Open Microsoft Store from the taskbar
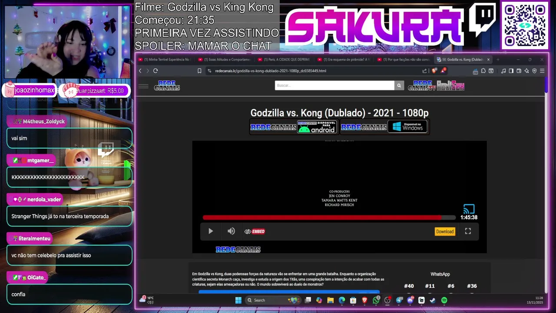Screen dimensions: 556x313 click(x=353, y=300)
